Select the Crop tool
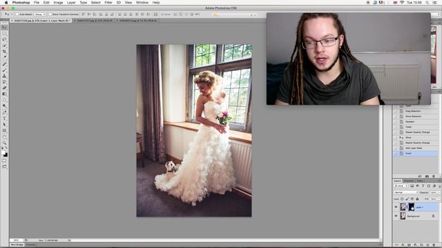This screenshot has height=248, width=442. [x=4, y=52]
